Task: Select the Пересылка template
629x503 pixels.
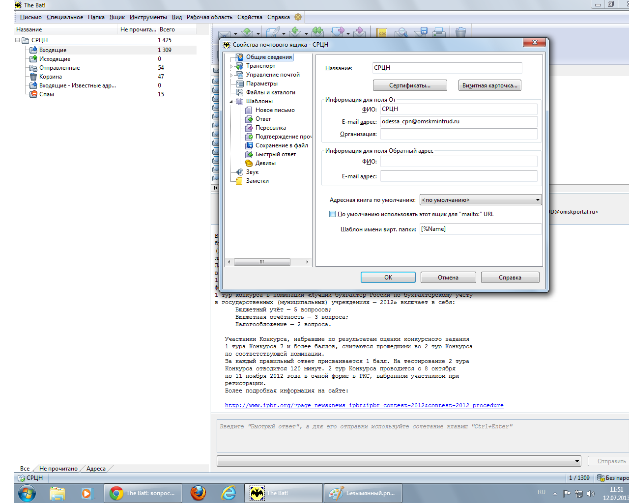Action: click(270, 128)
